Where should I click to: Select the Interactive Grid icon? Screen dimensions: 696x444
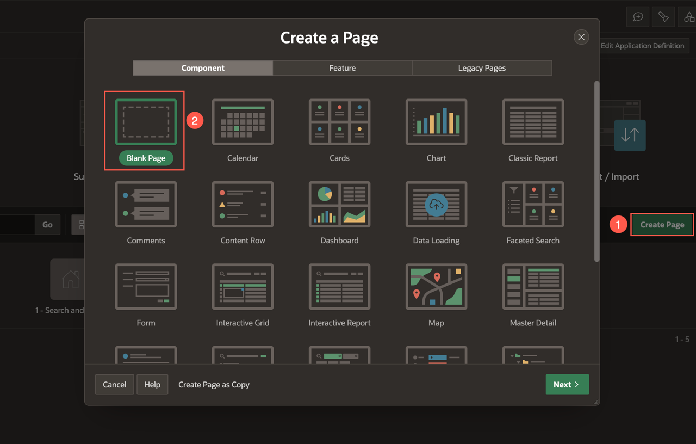click(x=243, y=286)
